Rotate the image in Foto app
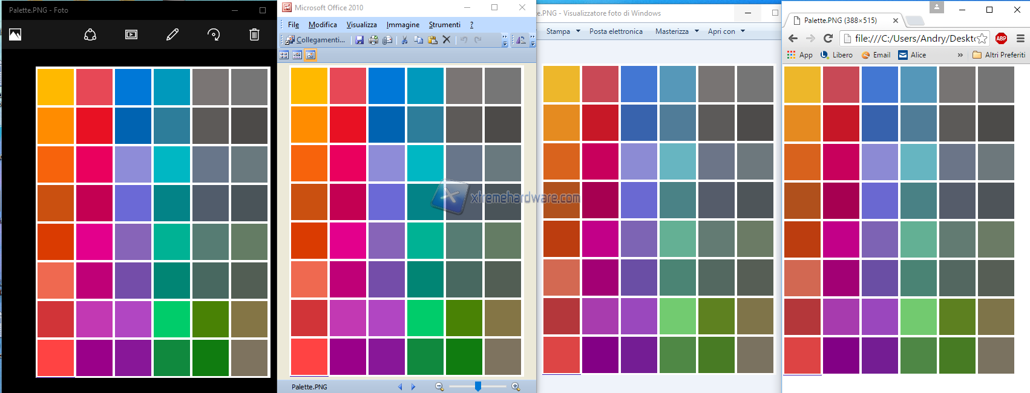1030x393 pixels. click(x=214, y=34)
